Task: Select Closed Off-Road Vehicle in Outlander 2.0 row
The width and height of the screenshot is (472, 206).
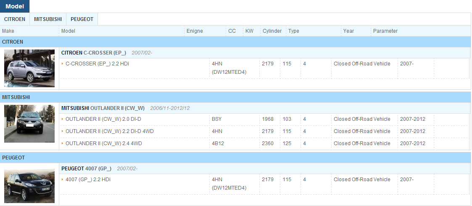Action: [362, 119]
